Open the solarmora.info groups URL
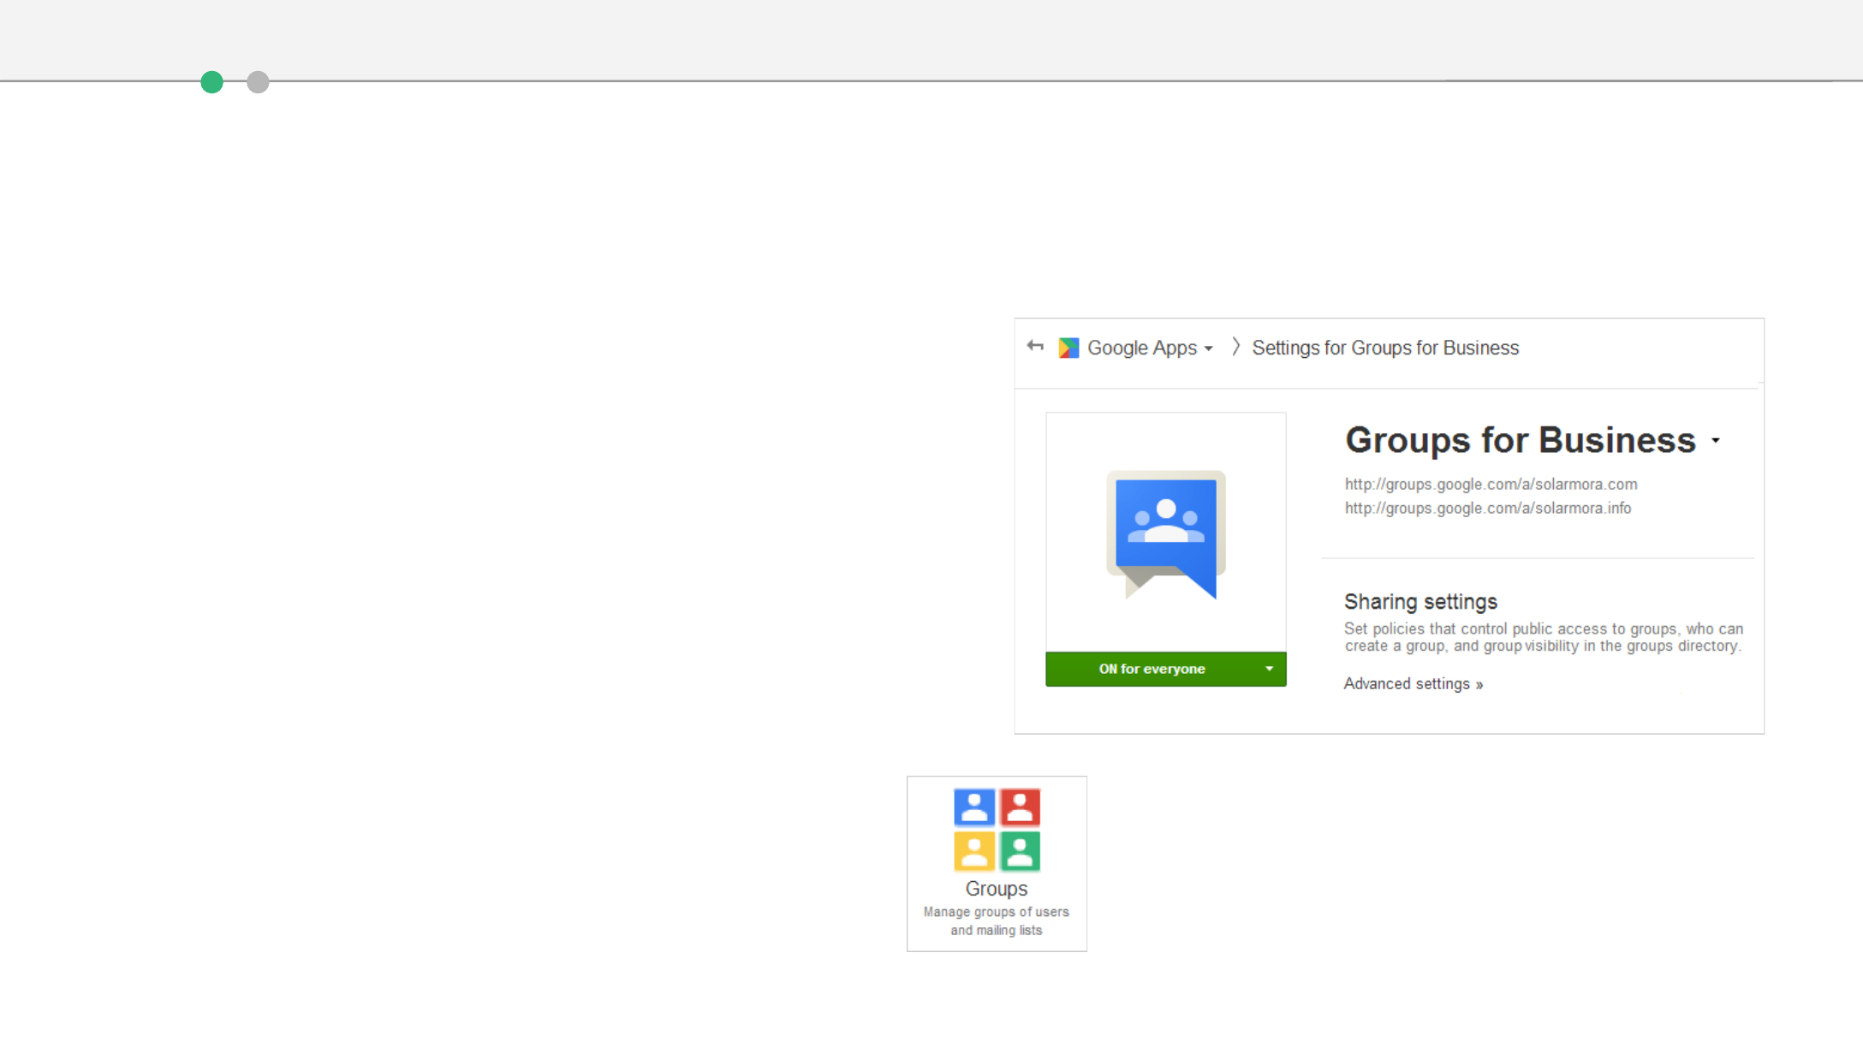 coord(1487,508)
